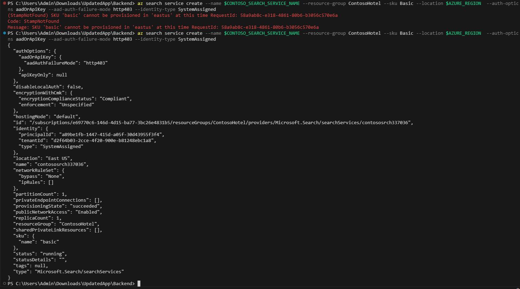Image resolution: width=520 pixels, height=289 pixels.
Task: Click the "status": "running" line
Action: click(x=40, y=254)
